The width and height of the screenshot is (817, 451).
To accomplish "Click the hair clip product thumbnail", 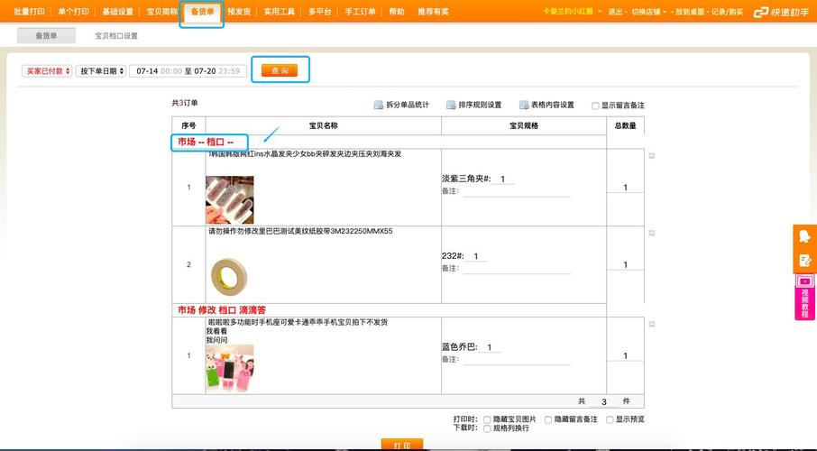I will [x=230, y=199].
